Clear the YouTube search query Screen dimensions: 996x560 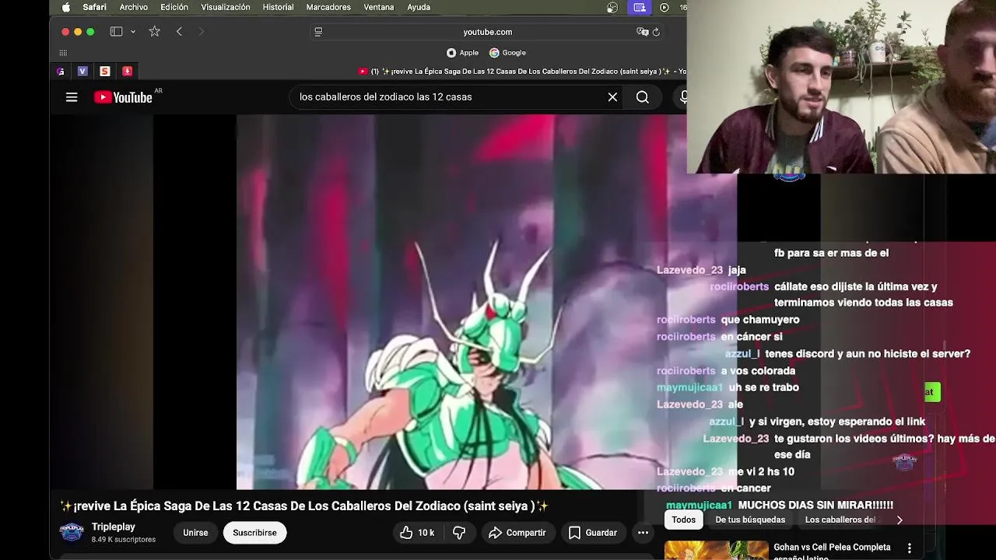(612, 97)
